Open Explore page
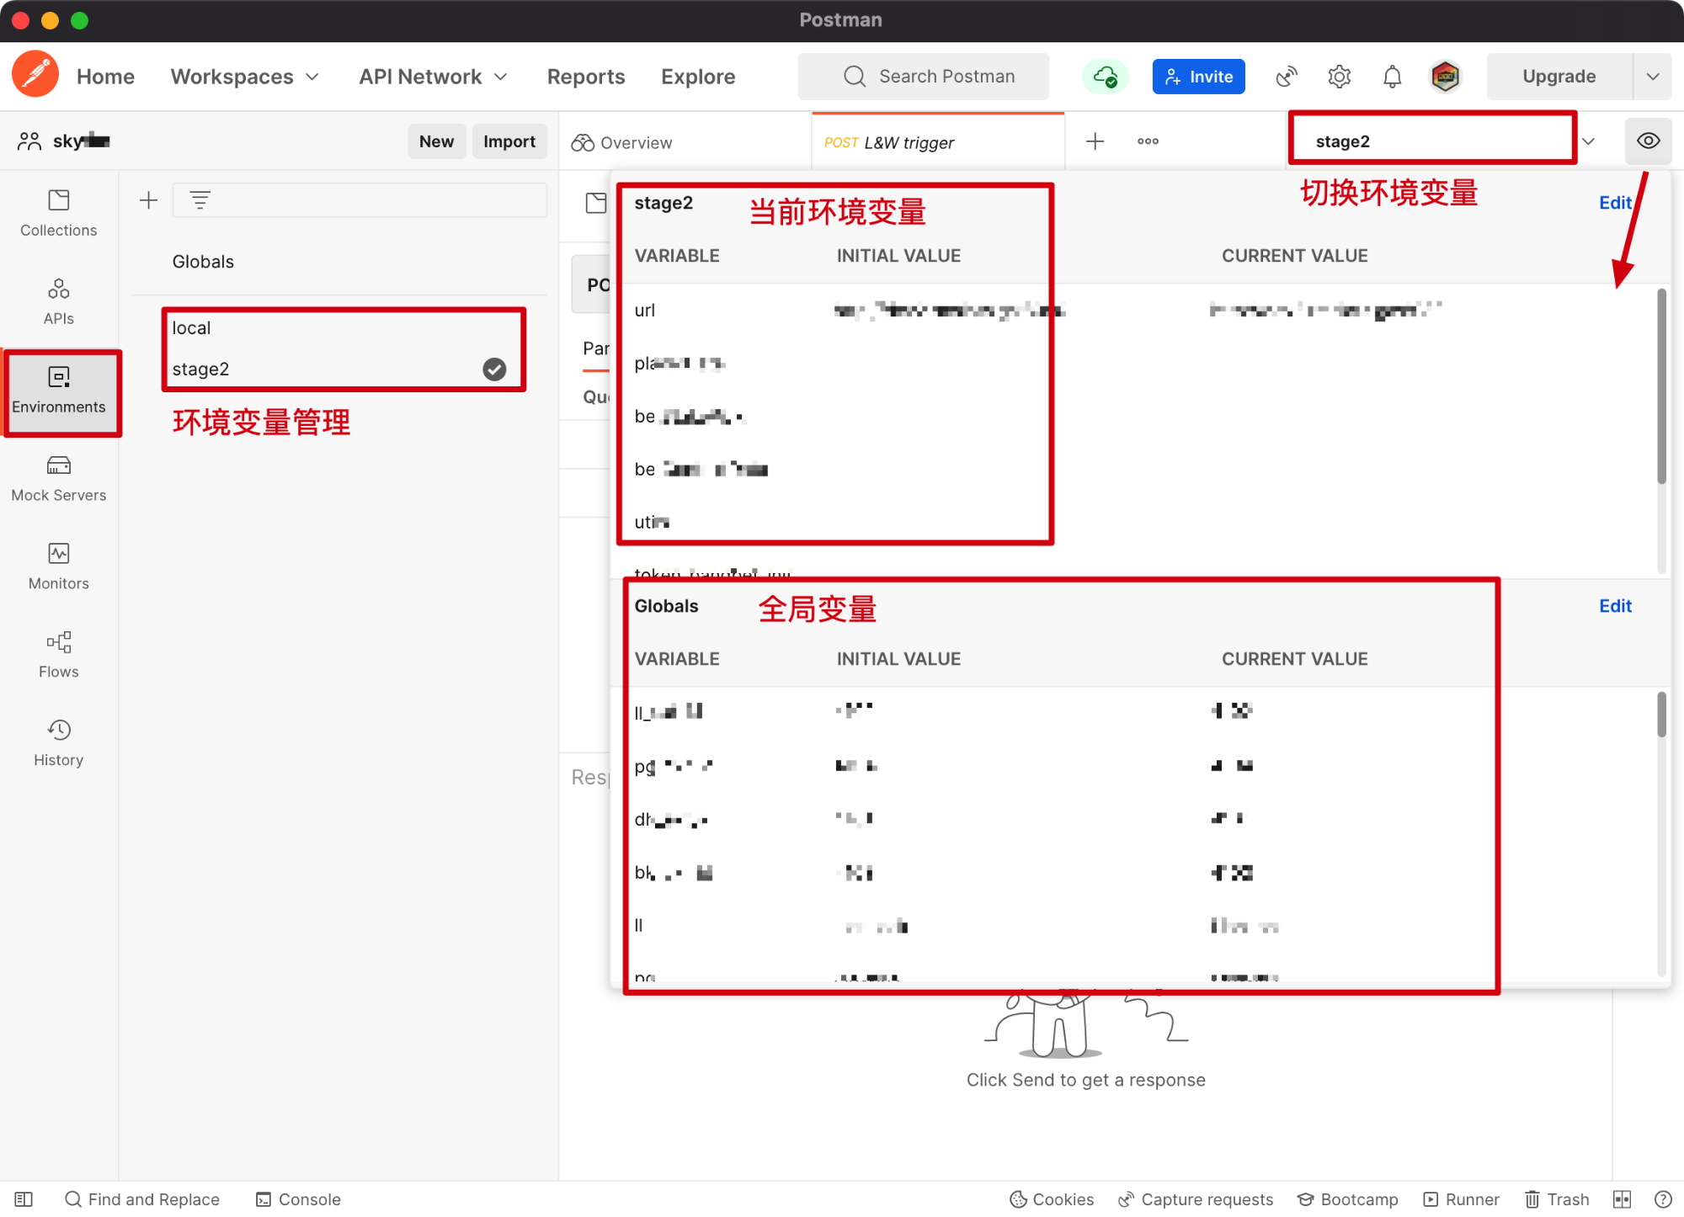This screenshot has height=1217, width=1684. tap(698, 77)
